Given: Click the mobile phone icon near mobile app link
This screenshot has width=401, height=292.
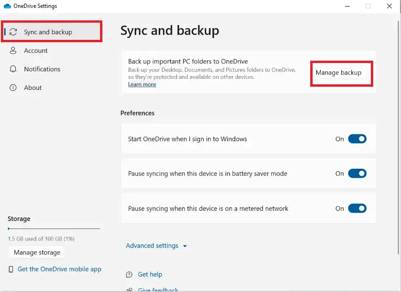Looking at the screenshot, I should pos(10,269).
